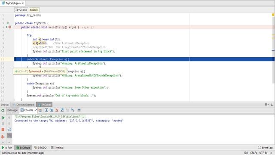Click the read-only lock icon in status bar
The width and height of the screenshot is (275, 155).
coord(271,153)
